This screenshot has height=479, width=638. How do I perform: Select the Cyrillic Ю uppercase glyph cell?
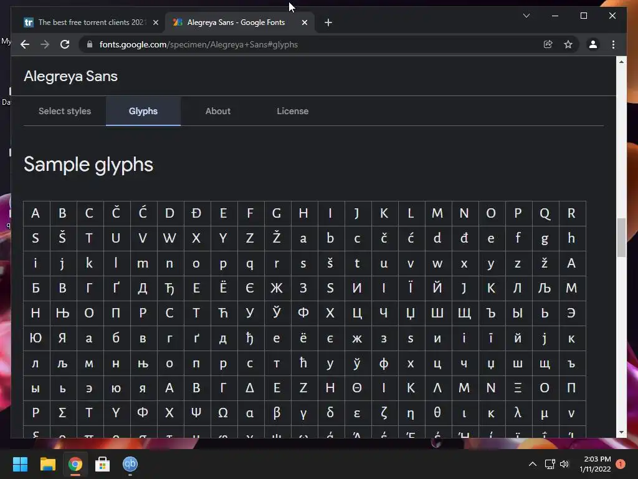[36, 339]
